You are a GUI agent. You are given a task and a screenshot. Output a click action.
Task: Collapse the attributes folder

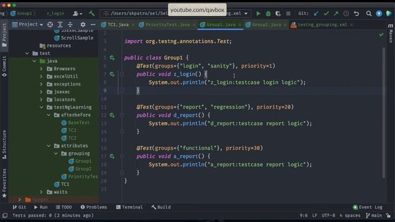(x=49, y=146)
